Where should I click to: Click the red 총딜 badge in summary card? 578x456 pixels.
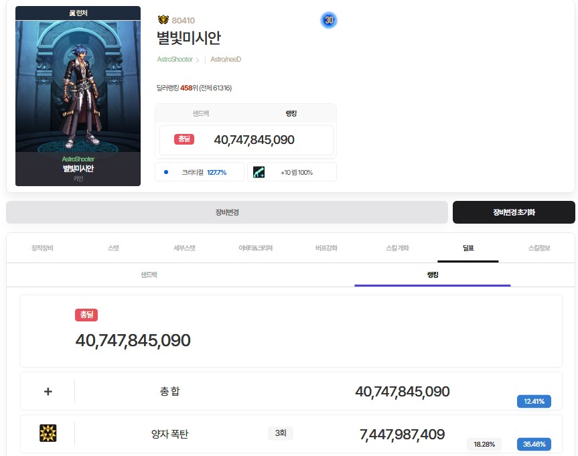184,139
